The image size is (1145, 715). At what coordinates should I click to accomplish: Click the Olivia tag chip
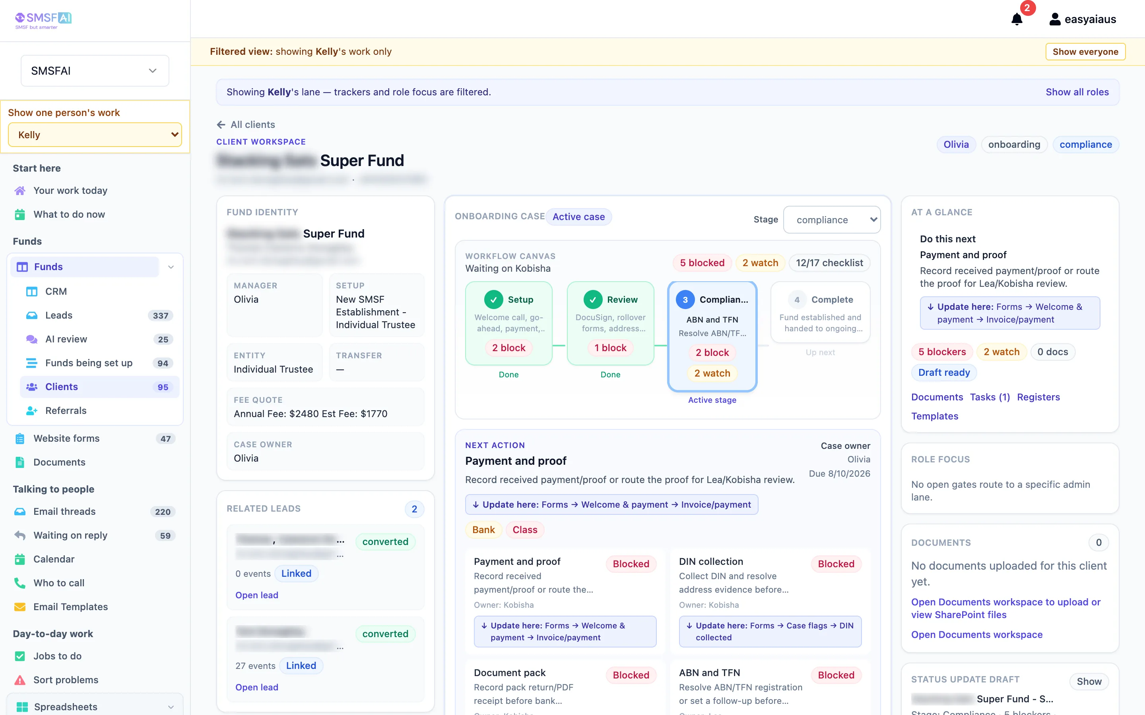(956, 145)
